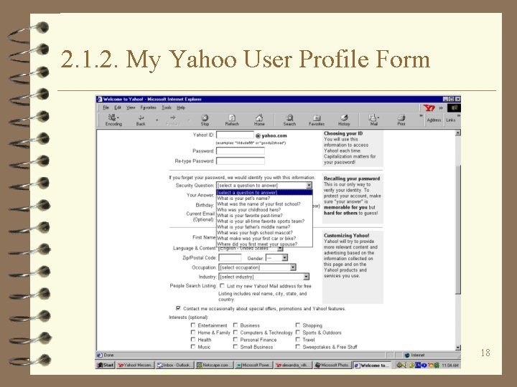Open the select occupation dropdown
The image size is (517, 387).
pos(257,267)
